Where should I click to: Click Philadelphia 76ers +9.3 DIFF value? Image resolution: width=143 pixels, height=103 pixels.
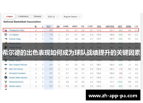120,30
